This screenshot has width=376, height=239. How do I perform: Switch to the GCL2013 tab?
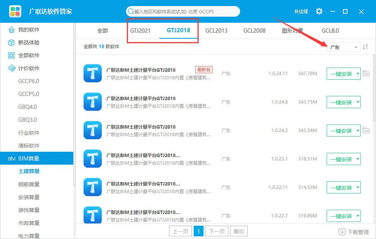point(216,31)
